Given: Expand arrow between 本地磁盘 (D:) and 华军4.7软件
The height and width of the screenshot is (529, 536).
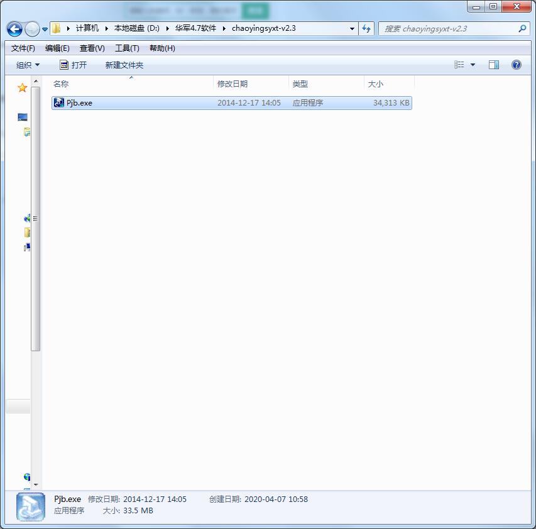Looking at the screenshot, I should pyautogui.click(x=168, y=29).
